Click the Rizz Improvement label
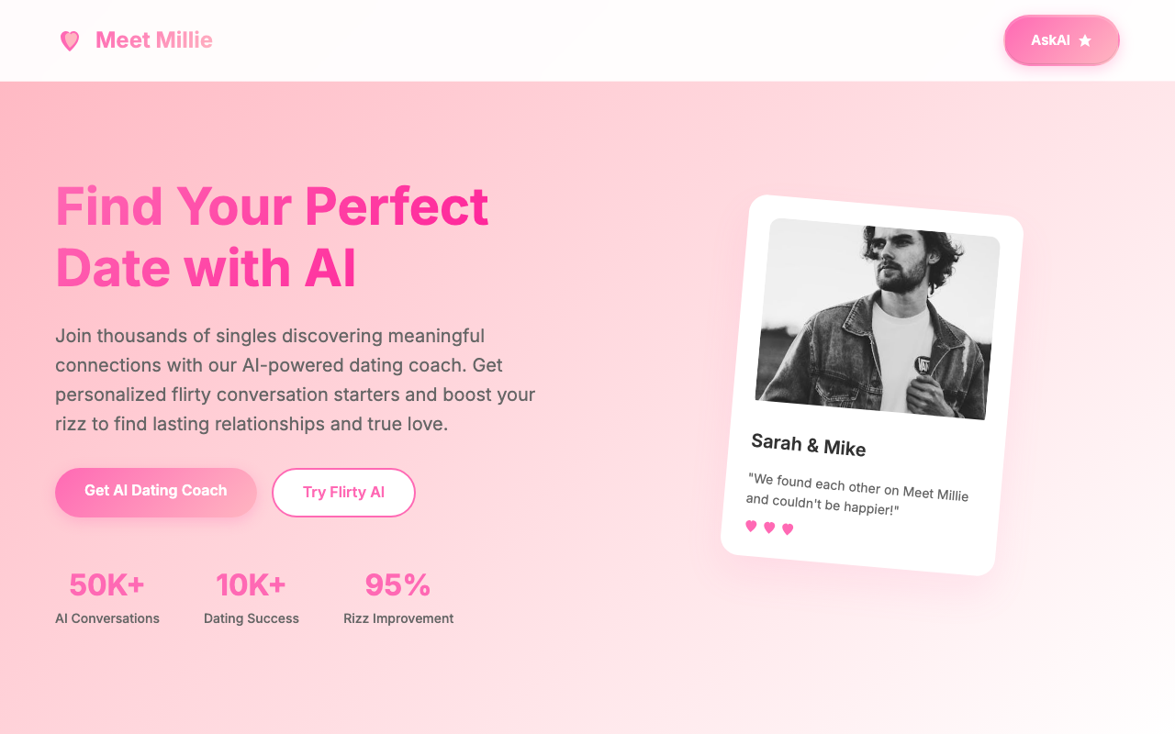Screen dimensions: 1175x734 [397, 618]
